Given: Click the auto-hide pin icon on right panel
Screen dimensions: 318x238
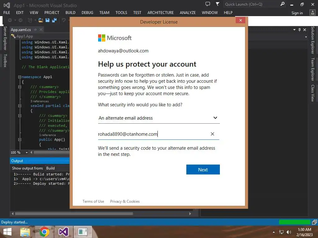Looking at the screenshot, I should 300,30.
